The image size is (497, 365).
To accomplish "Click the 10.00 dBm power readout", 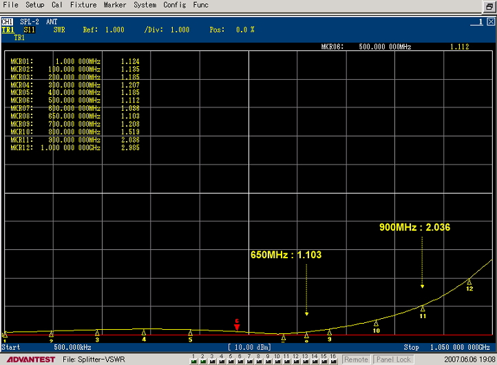I will click(x=249, y=347).
